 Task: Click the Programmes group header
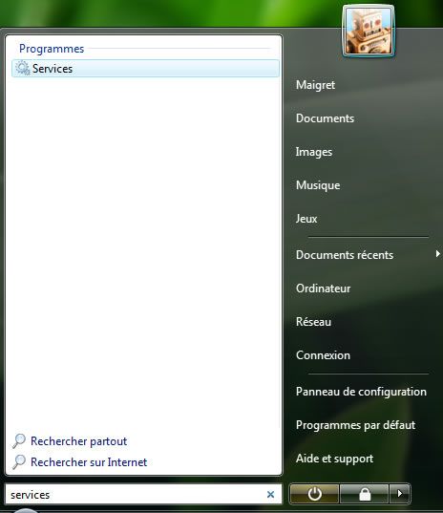coord(52,49)
